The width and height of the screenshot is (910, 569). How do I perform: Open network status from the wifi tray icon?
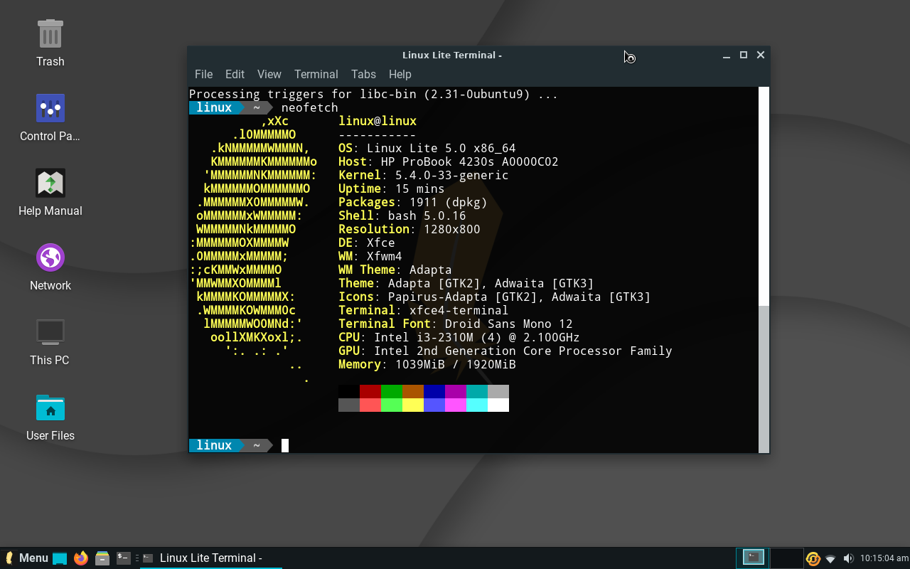pyautogui.click(x=830, y=558)
